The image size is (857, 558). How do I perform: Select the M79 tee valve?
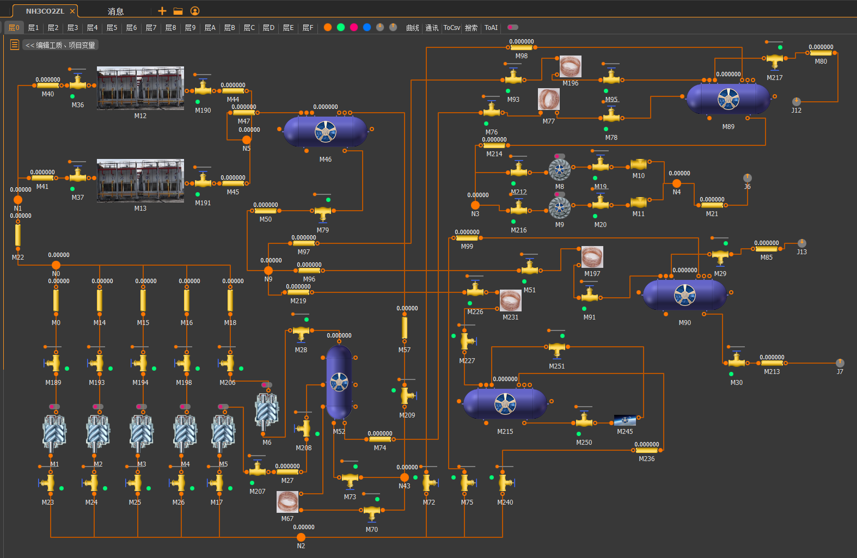[323, 212]
